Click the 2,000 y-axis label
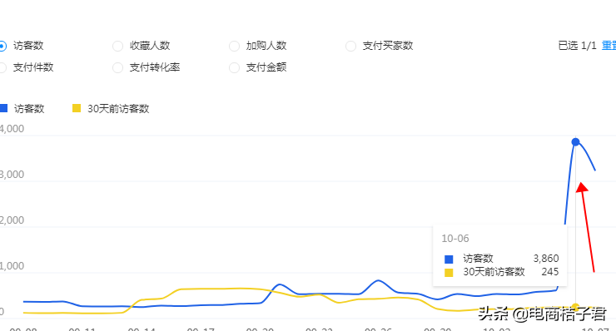616x331 pixels. click(x=12, y=220)
